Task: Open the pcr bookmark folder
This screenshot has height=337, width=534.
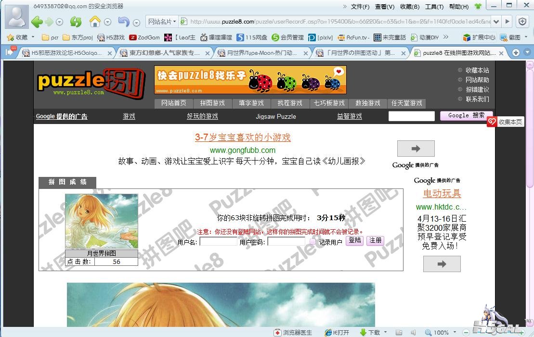Action: 50,37
